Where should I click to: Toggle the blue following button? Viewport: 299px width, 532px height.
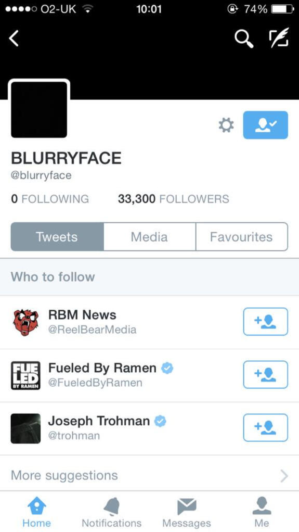click(x=265, y=125)
